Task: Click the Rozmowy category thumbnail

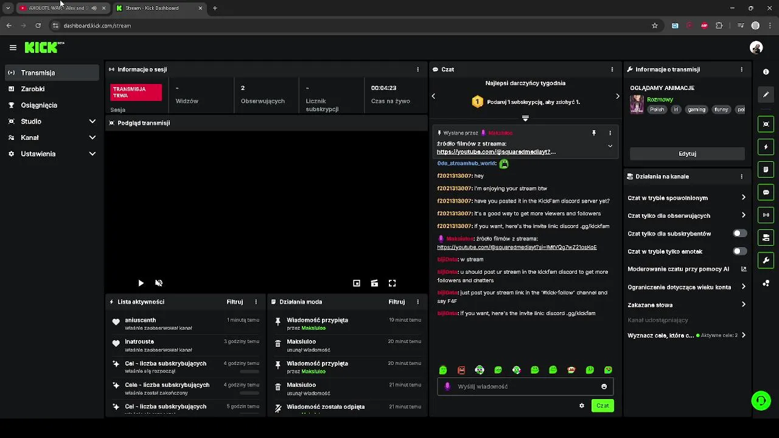Action: 637,104
